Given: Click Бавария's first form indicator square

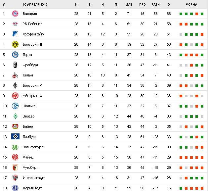Looking at the screenshot, I should pyautogui.click(x=181, y=14).
